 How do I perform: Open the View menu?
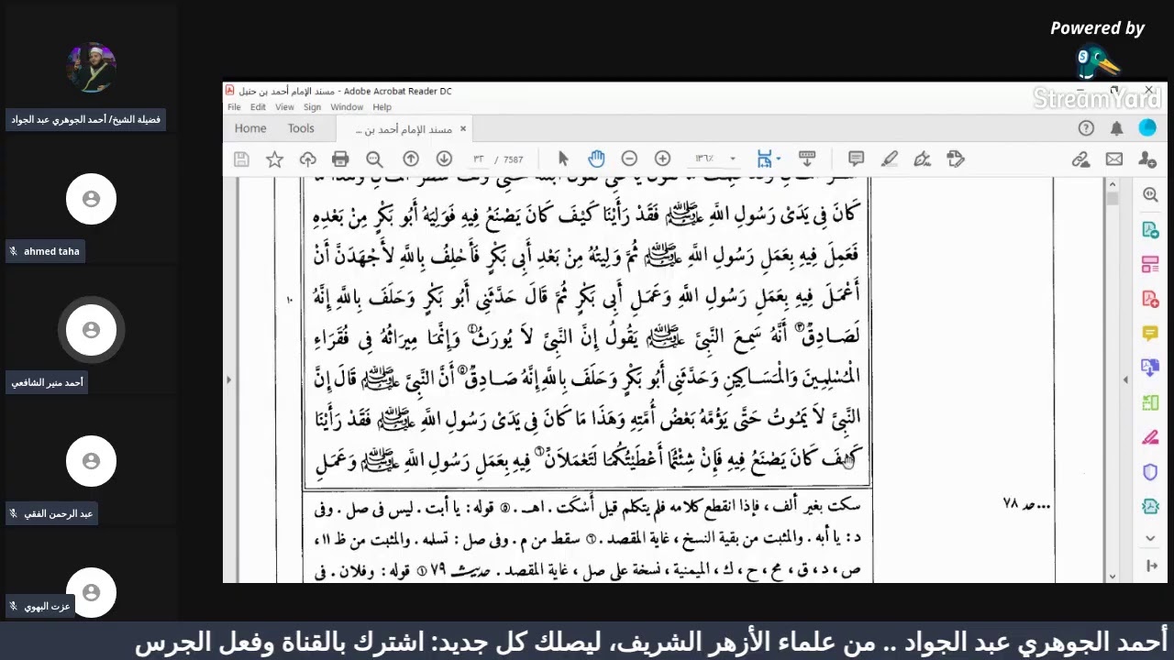pos(285,107)
